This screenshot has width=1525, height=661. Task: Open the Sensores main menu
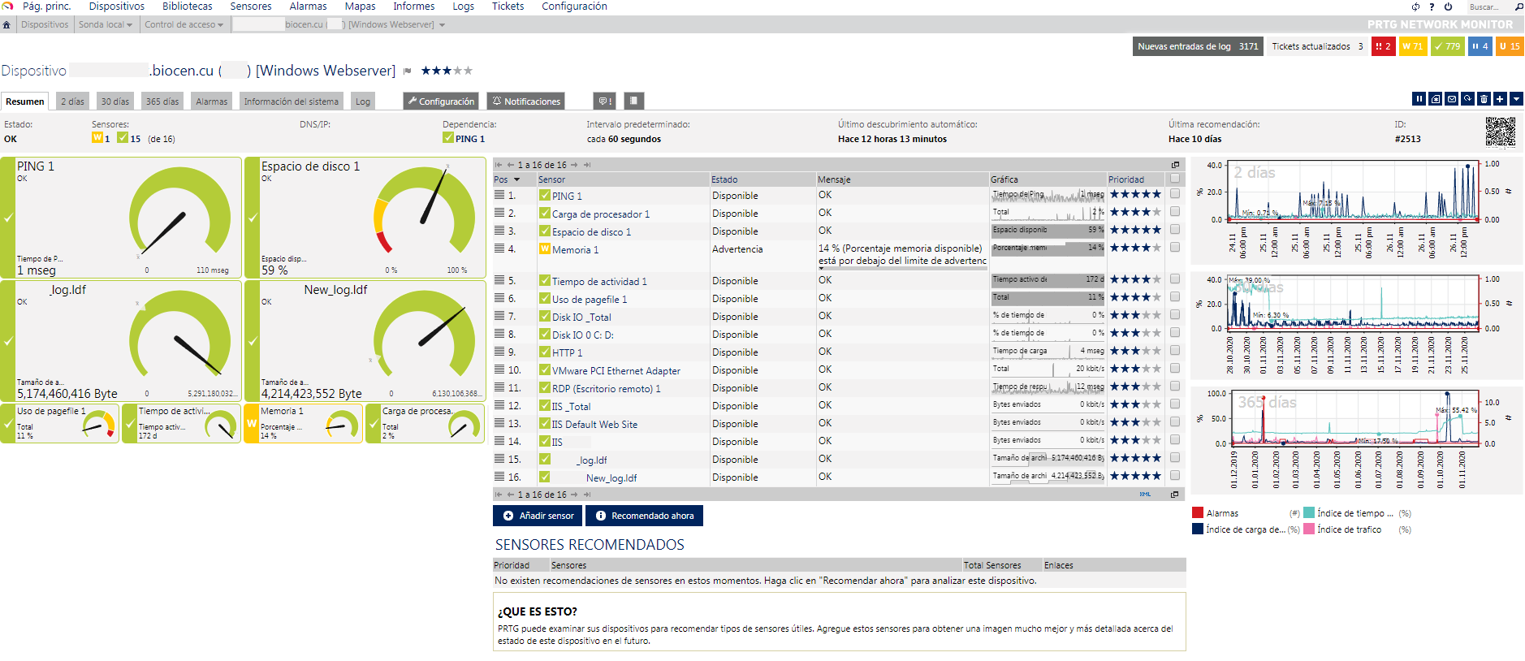coord(251,6)
